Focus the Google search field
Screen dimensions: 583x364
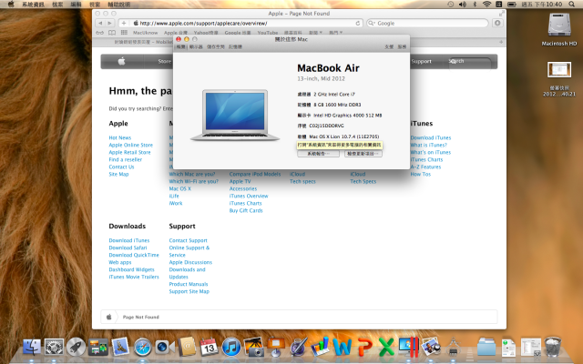pos(427,23)
